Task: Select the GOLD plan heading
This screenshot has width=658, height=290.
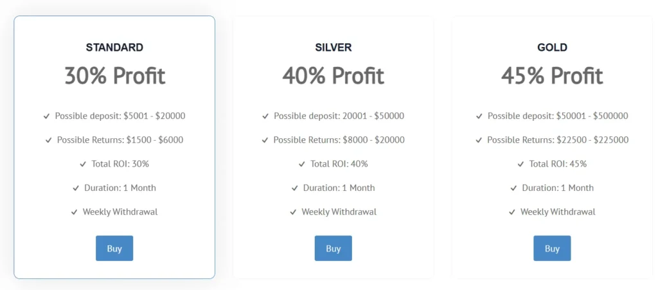Action: click(552, 48)
